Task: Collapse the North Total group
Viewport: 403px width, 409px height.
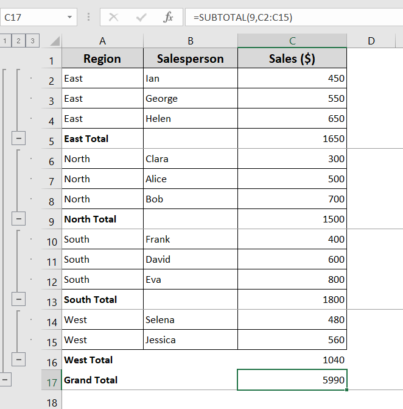Action: [x=18, y=219]
